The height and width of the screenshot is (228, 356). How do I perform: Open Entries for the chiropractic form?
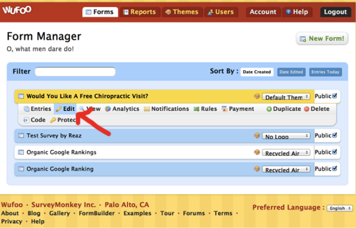tap(38, 109)
